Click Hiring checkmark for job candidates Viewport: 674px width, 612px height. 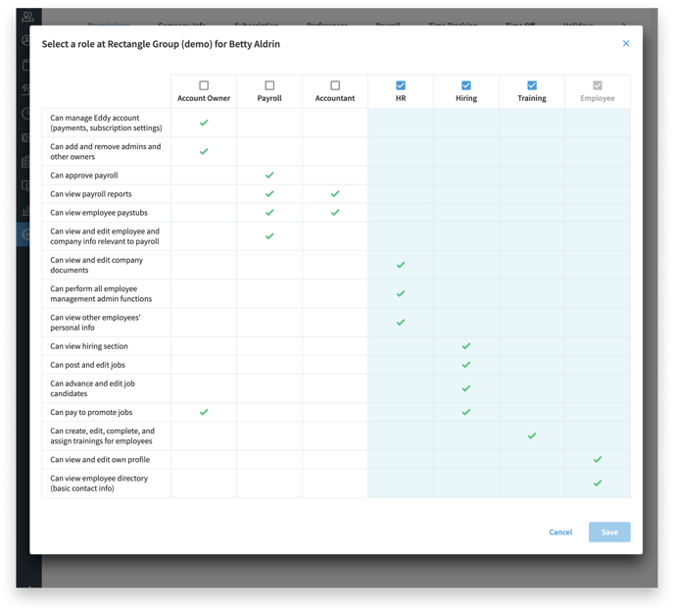[x=466, y=388]
